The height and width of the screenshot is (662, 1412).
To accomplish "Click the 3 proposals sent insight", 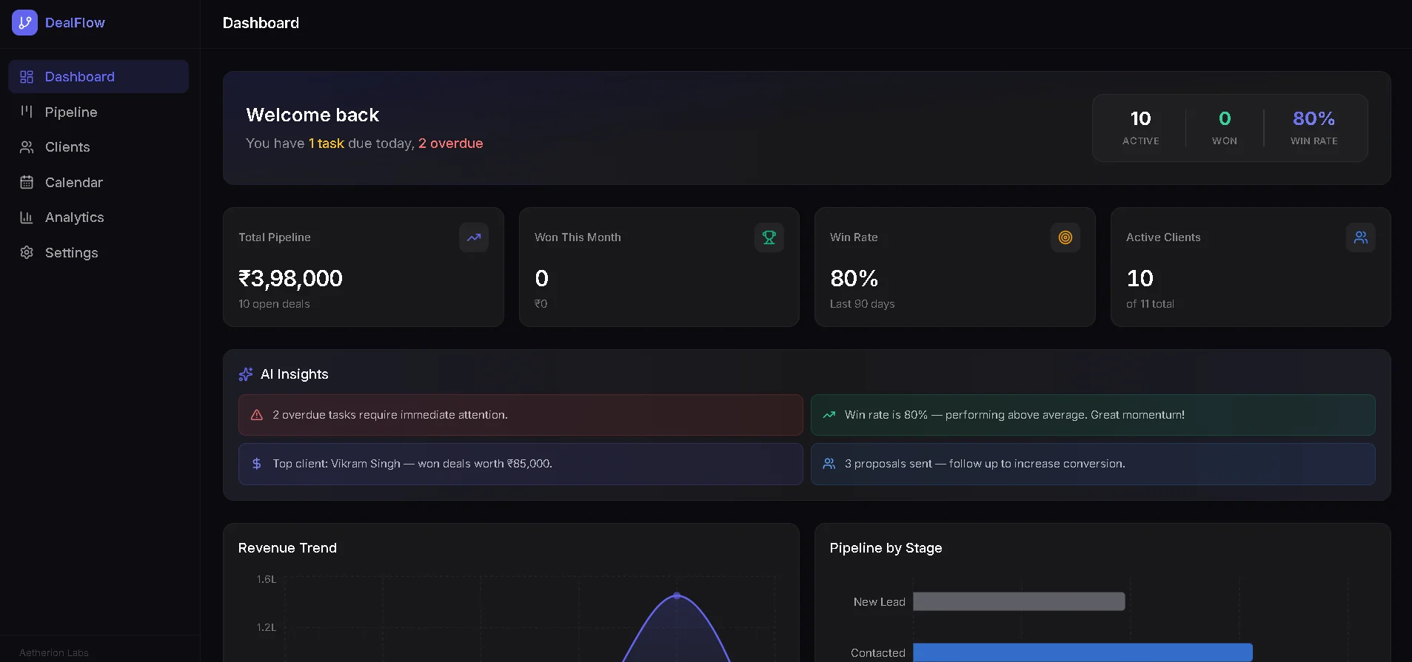I will (1093, 464).
